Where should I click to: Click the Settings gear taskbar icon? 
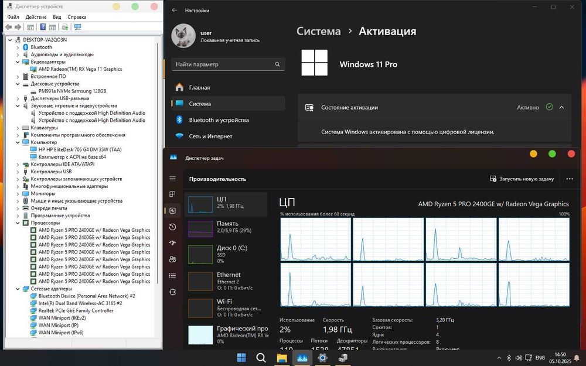(322, 358)
